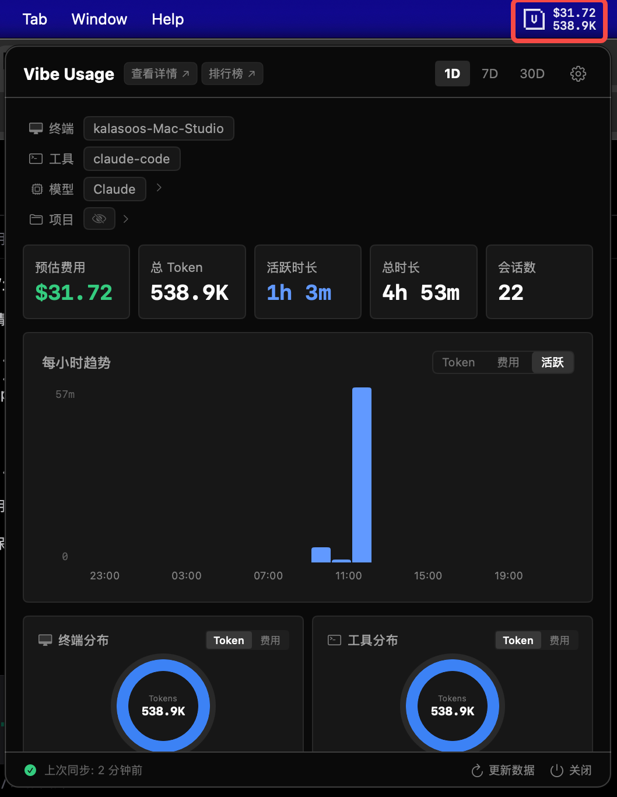This screenshot has height=797, width=617.
Task: Switch hourly trend to Token view
Action: tap(458, 362)
